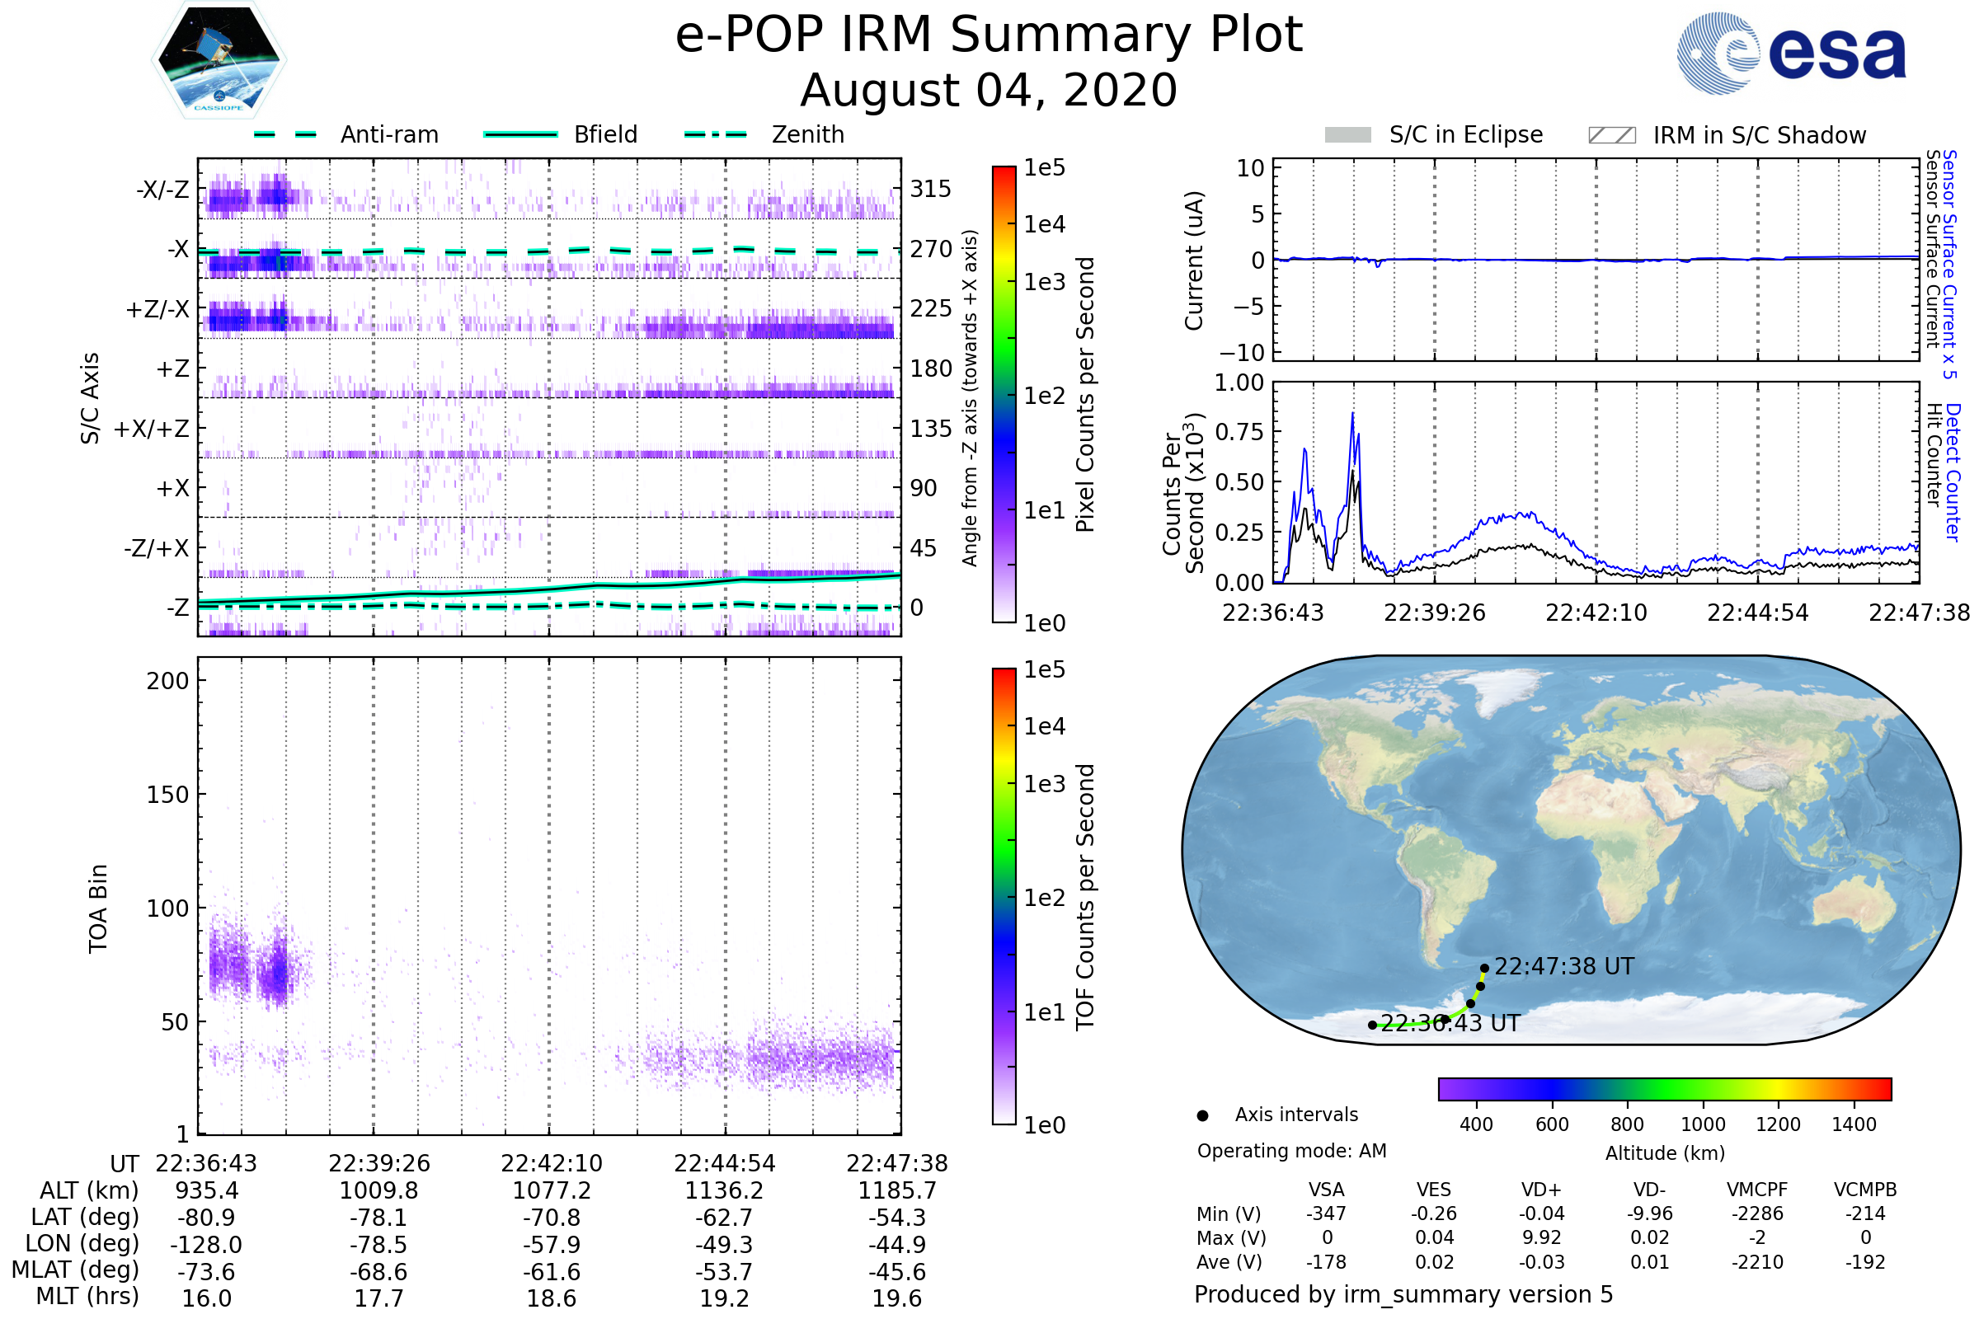Click the hatched IRM in S/C Shadow swatch
Viewport: 1979px width, 1319px height.
coord(1611,135)
